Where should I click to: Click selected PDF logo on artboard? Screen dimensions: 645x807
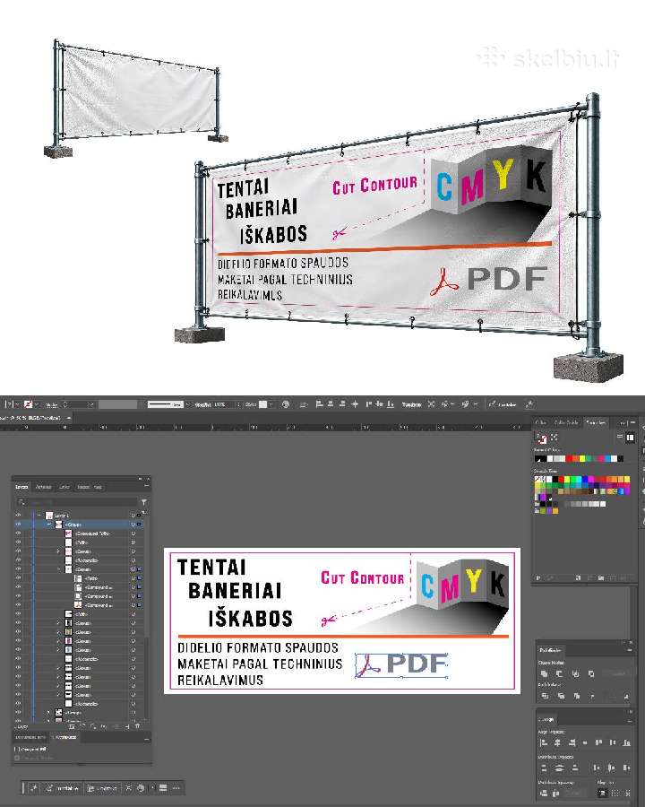click(401, 664)
